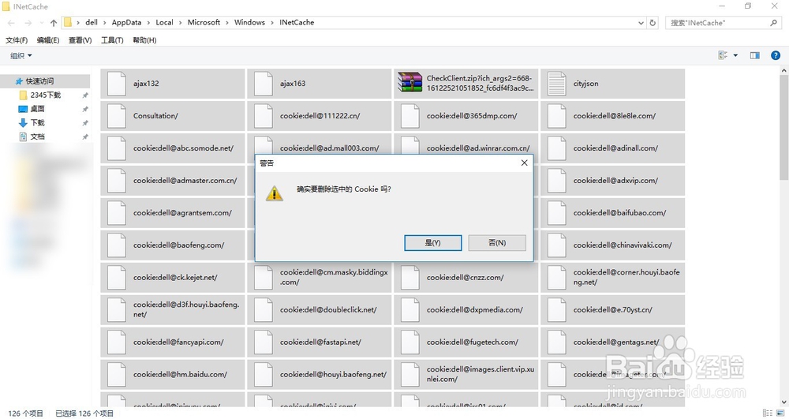Screen dimensions: 789x419
Task: Confirm deletion with the 是(Y) button
Action: [432, 243]
